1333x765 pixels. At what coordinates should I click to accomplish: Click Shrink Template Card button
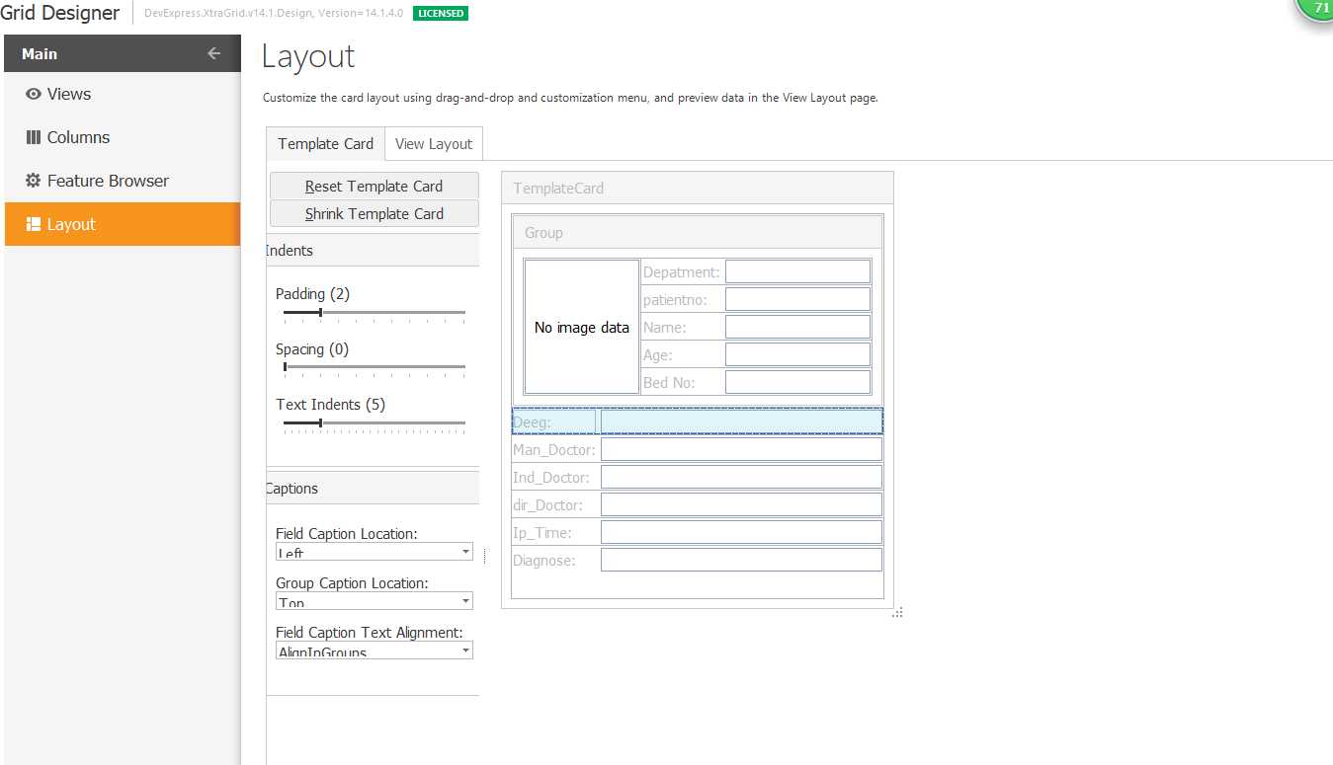click(374, 213)
